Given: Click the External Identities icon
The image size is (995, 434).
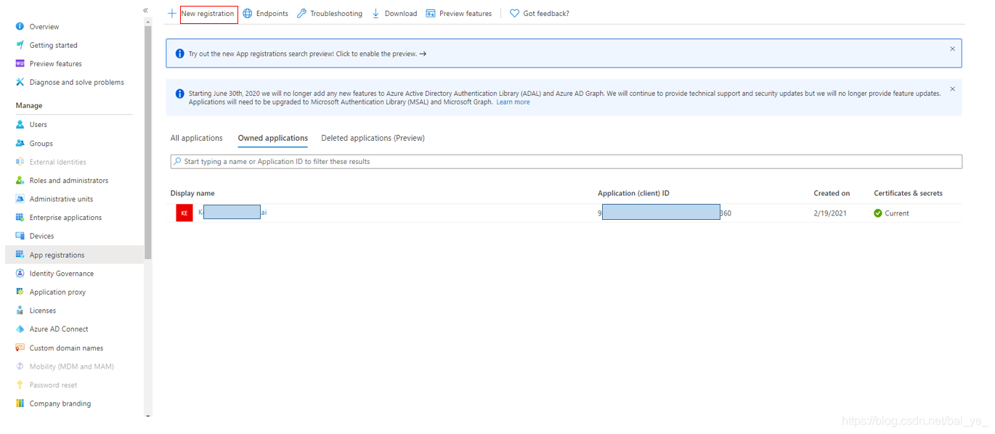Looking at the screenshot, I should click(x=20, y=162).
